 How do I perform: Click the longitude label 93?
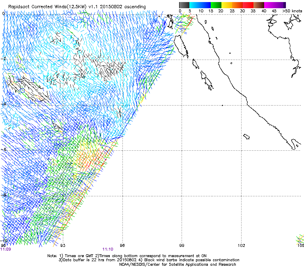pos(63,246)
